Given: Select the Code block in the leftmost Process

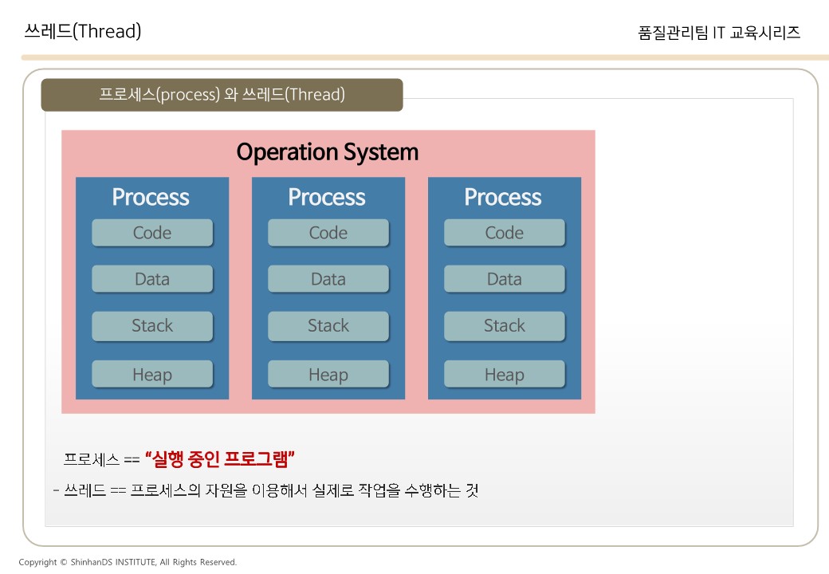Looking at the screenshot, I should click(152, 233).
